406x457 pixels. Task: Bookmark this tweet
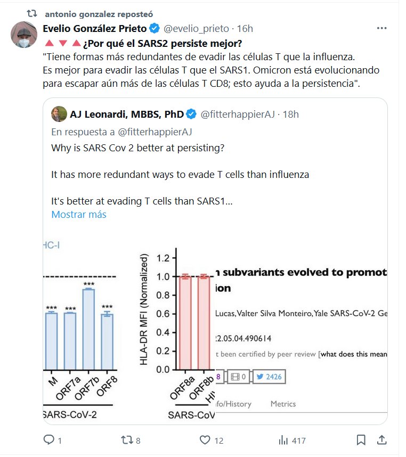(x=361, y=440)
